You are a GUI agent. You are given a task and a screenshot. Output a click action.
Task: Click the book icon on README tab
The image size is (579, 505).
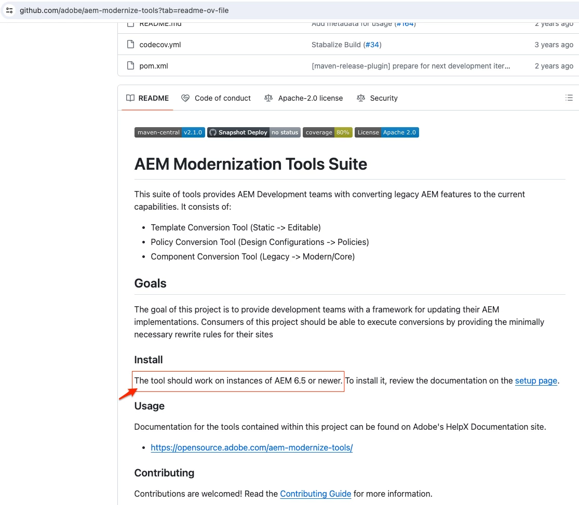pyautogui.click(x=130, y=98)
